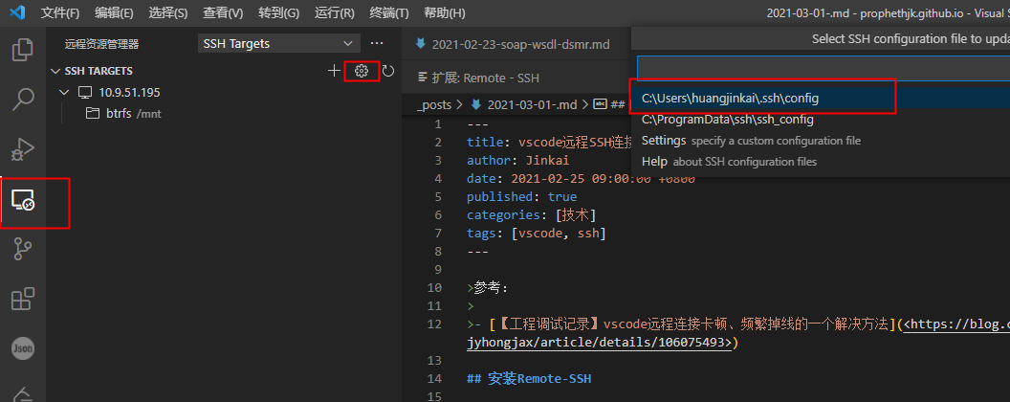Select C:\ProgramData\ssh\ssh_config option
Viewport: 1010px width, 402px height.
pos(727,120)
